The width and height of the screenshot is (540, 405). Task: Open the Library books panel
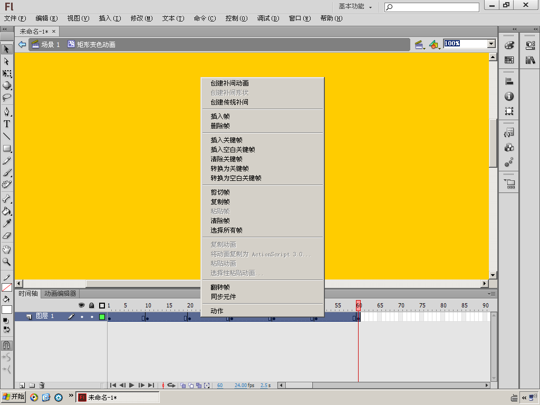click(531, 60)
